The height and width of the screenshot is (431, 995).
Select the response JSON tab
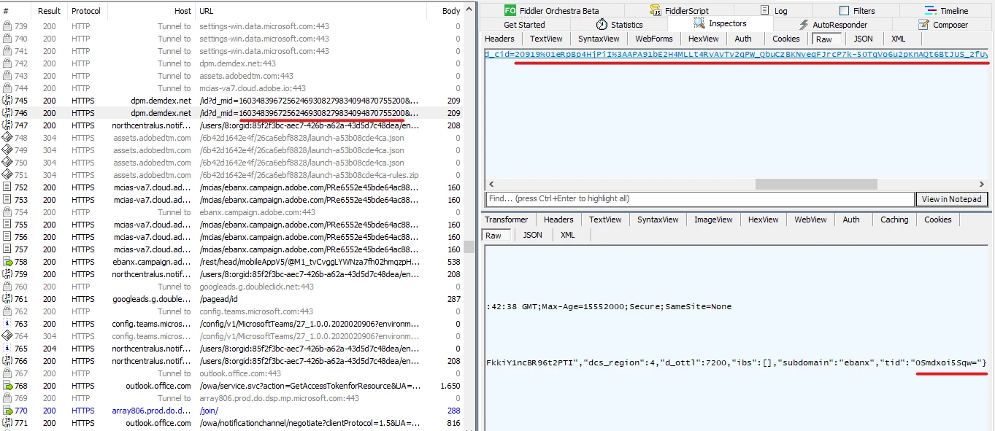(532, 235)
